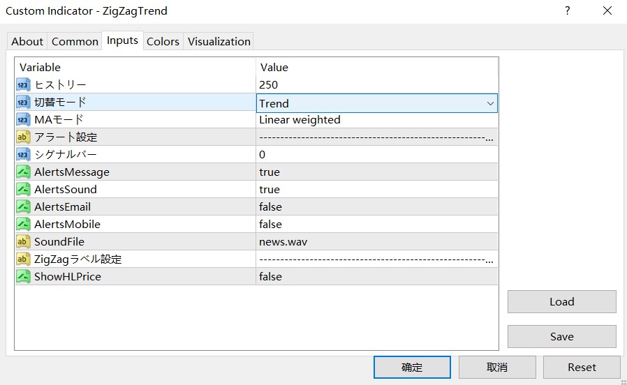Click the integer icon beside 切替モード
This screenshot has height=385, width=627.
point(23,103)
